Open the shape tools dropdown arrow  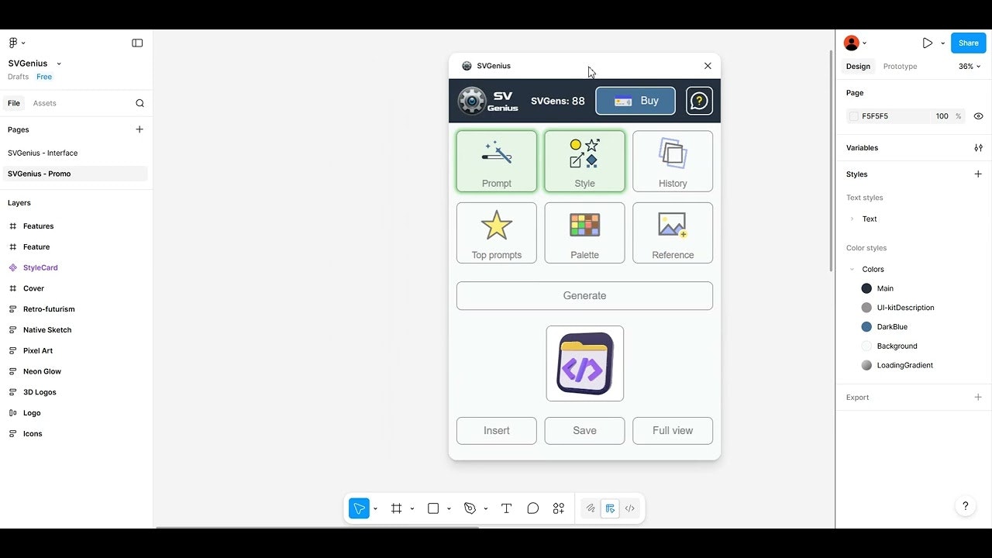pyautogui.click(x=449, y=508)
